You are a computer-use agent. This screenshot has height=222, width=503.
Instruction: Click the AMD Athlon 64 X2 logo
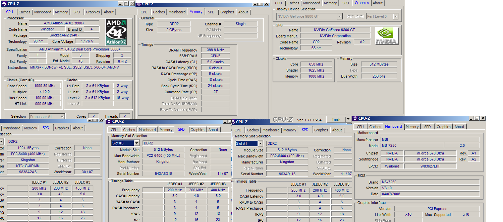coord(116,32)
